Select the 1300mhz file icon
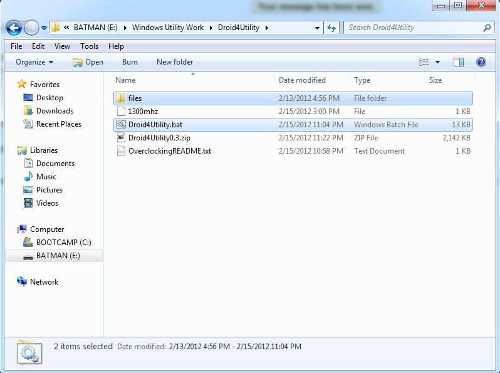 tap(121, 112)
